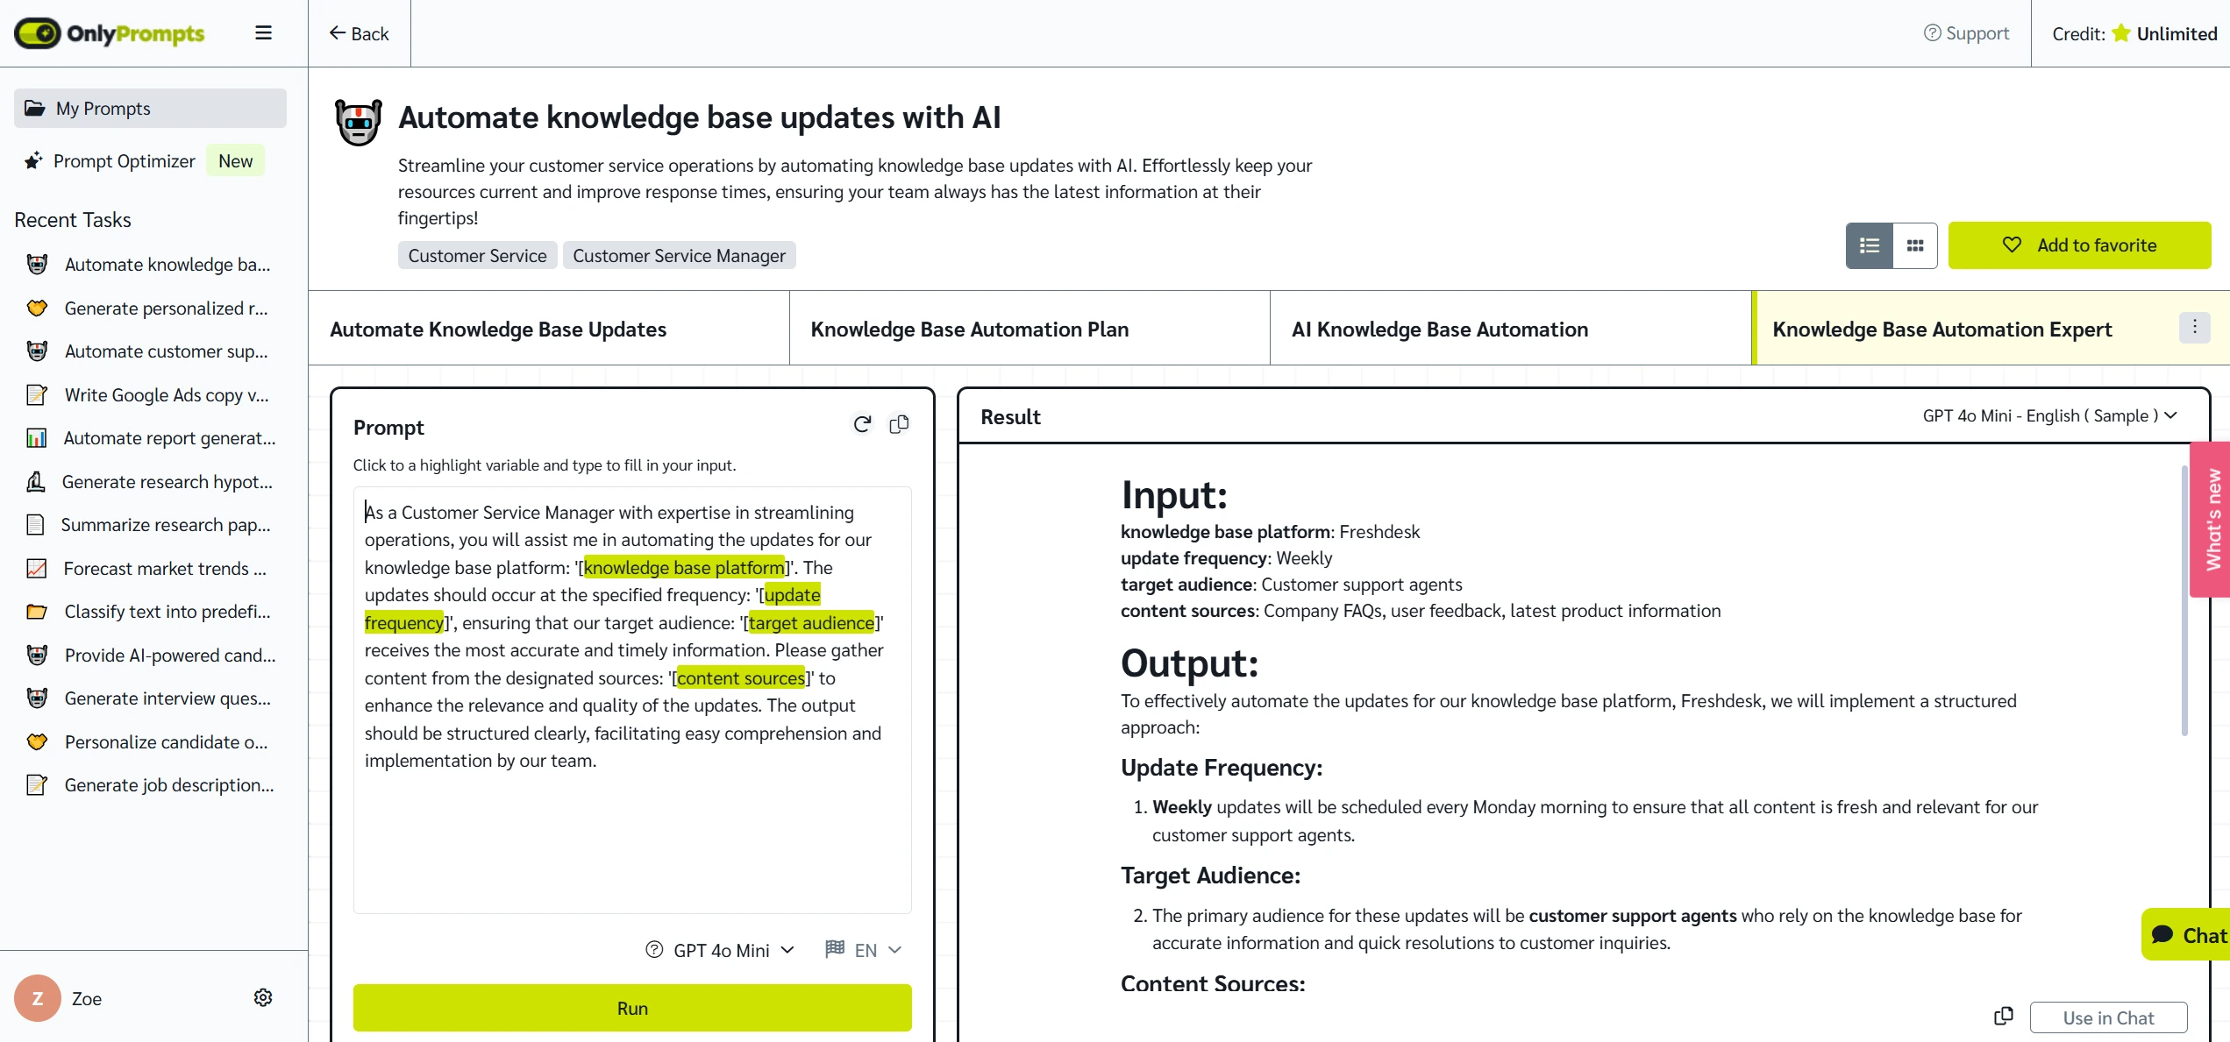Click the grid view layout icon
The width and height of the screenshot is (2230, 1042).
[x=1914, y=245]
